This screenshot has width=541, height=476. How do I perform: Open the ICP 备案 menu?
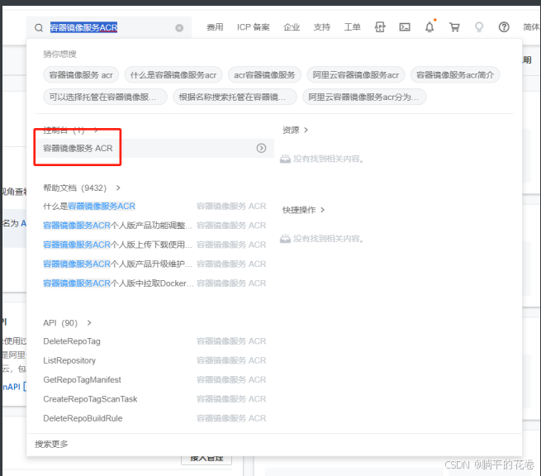tap(253, 27)
